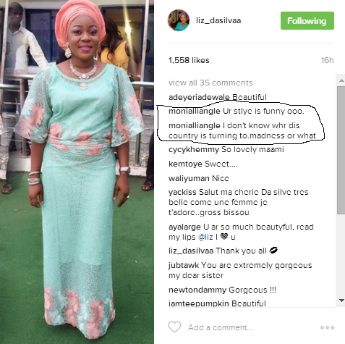
Task: Click the Add a comment field
Action: tap(251, 327)
